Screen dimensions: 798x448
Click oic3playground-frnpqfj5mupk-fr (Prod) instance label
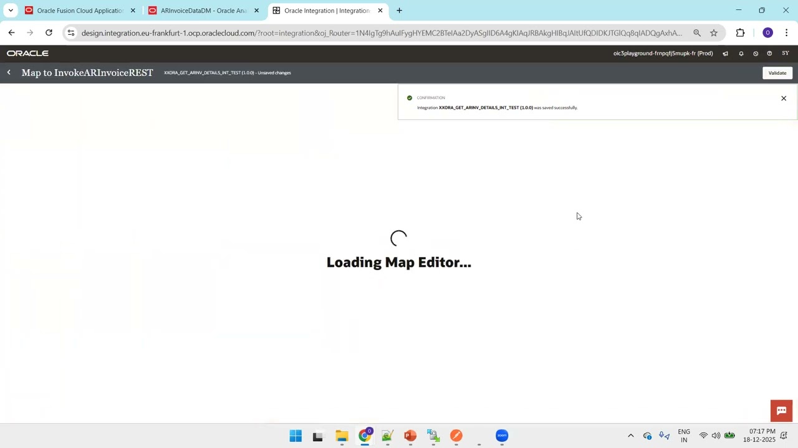[x=663, y=54]
